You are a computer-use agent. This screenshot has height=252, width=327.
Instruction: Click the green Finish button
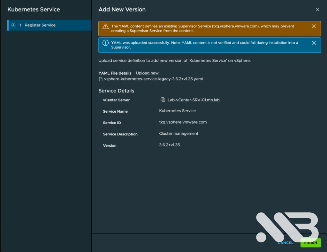pyautogui.click(x=310, y=243)
